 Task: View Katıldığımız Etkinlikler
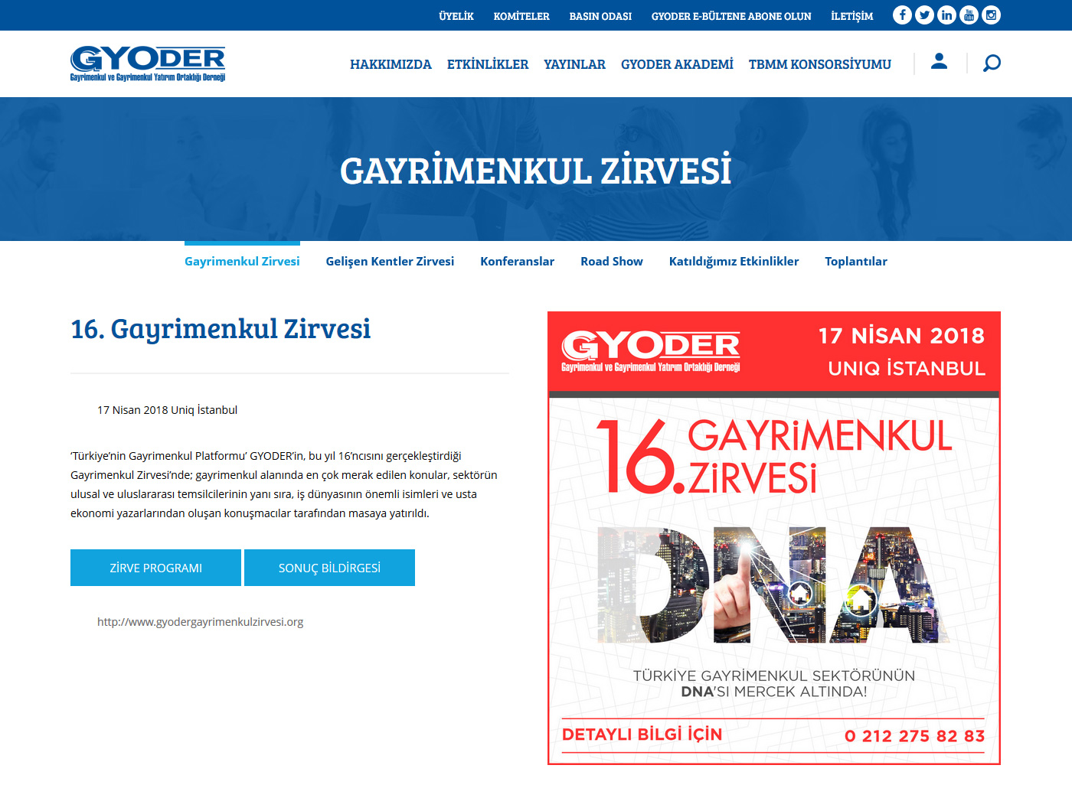(734, 261)
